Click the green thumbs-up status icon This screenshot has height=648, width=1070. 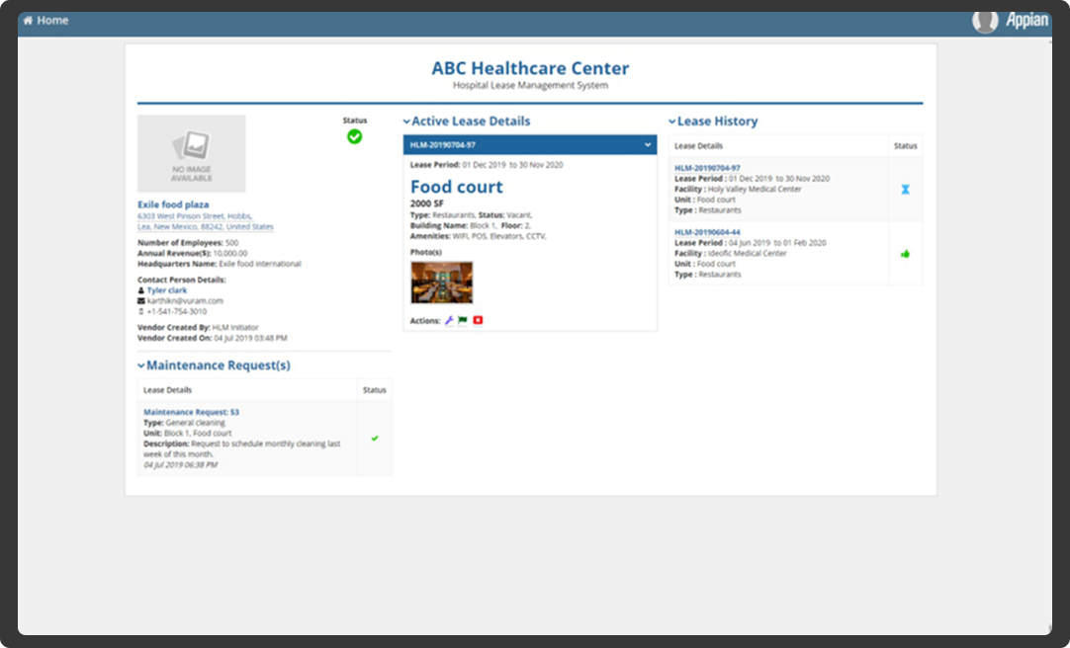pos(905,254)
